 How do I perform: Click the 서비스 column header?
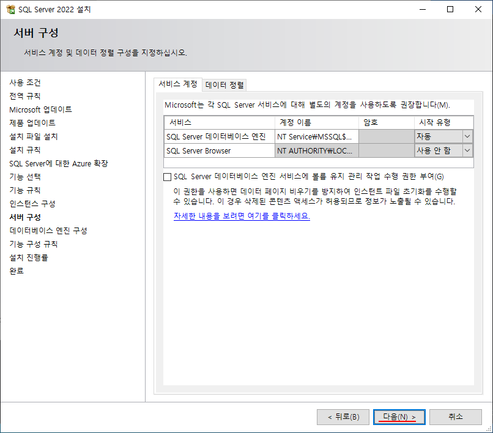(219, 122)
